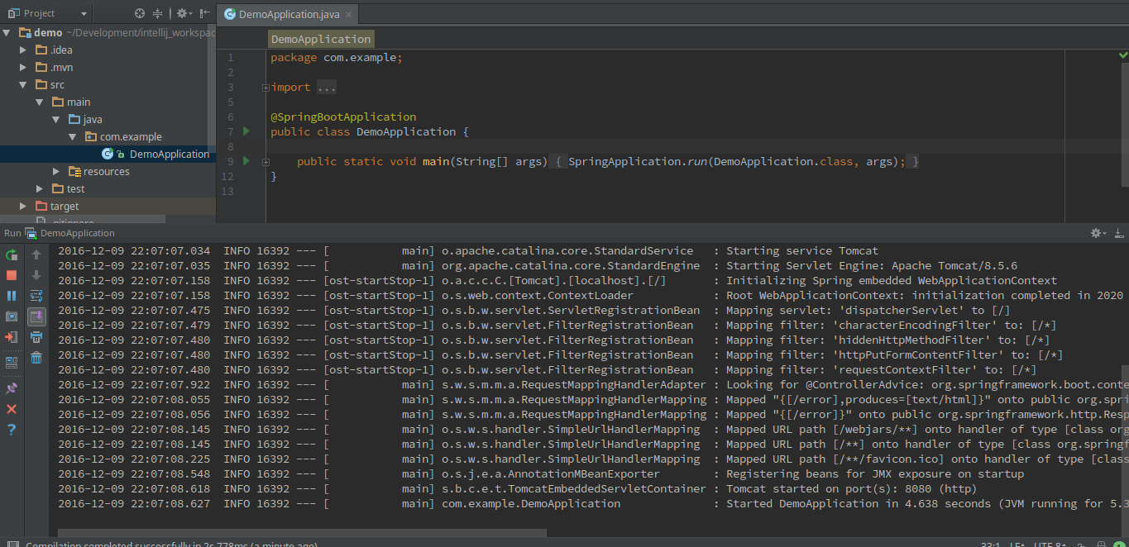
Task: Clear all console output with trash icon
Action: [x=36, y=359]
